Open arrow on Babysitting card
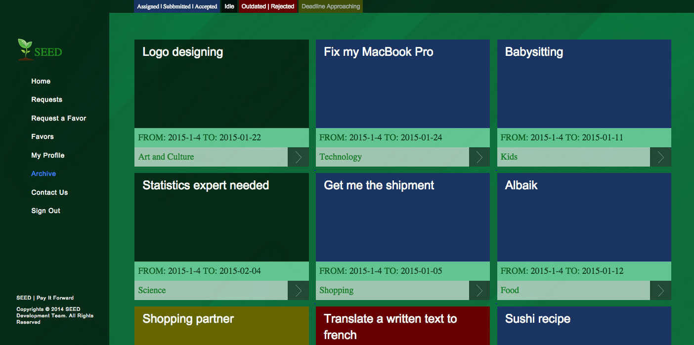This screenshot has width=694, height=345. click(x=660, y=157)
